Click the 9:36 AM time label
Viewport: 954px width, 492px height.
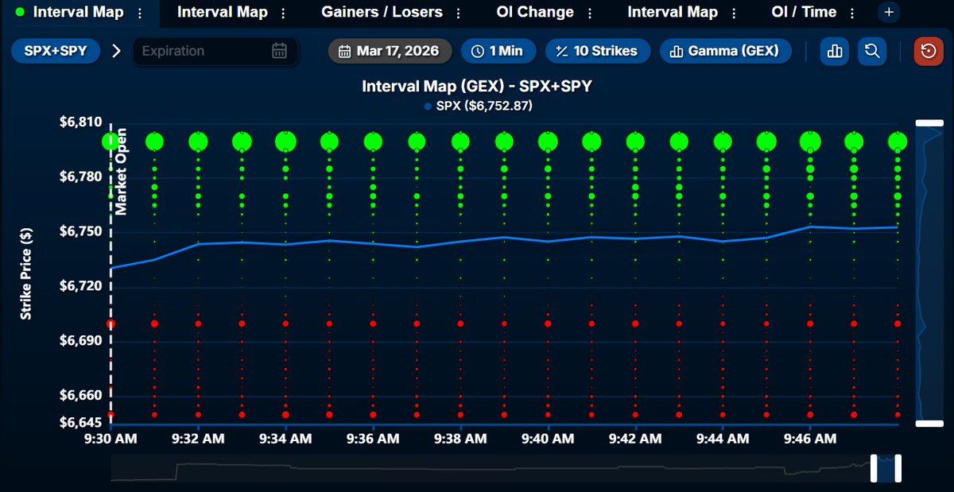click(x=373, y=439)
